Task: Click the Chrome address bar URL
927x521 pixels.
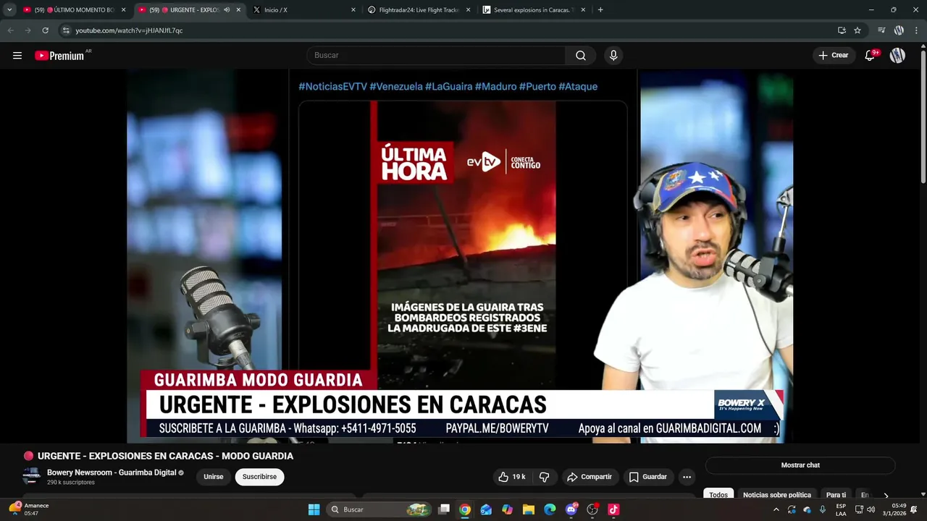Action: pyautogui.click(x=129, y=30)
